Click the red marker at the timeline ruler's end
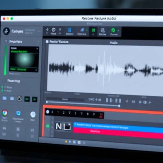The width and height of the screenshot is (163, 163). (x=101, y=115)
